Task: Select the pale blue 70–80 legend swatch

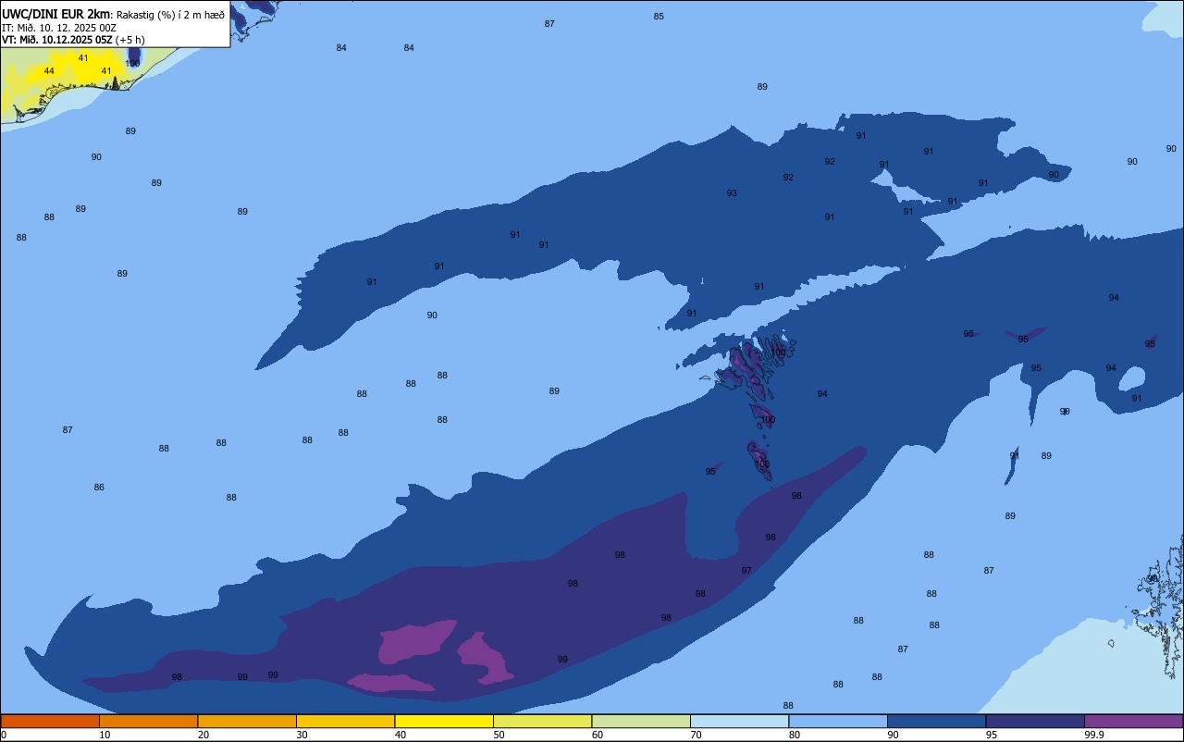Action: [x=739, y=721]
